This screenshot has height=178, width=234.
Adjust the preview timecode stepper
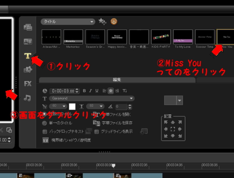coord(9,140)
